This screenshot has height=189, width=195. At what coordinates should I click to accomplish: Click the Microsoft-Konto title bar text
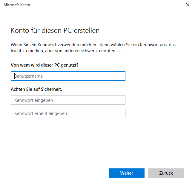(x=17, y=5)
